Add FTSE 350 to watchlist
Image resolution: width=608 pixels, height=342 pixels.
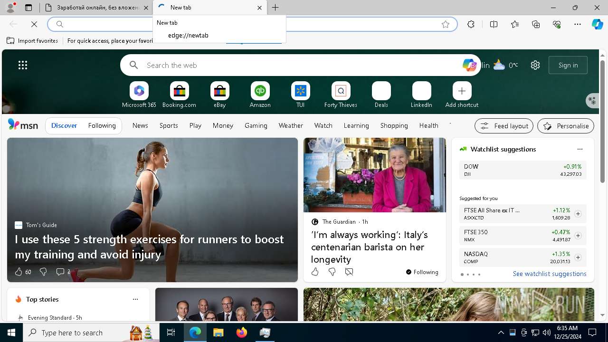click(x=578, y=236)
